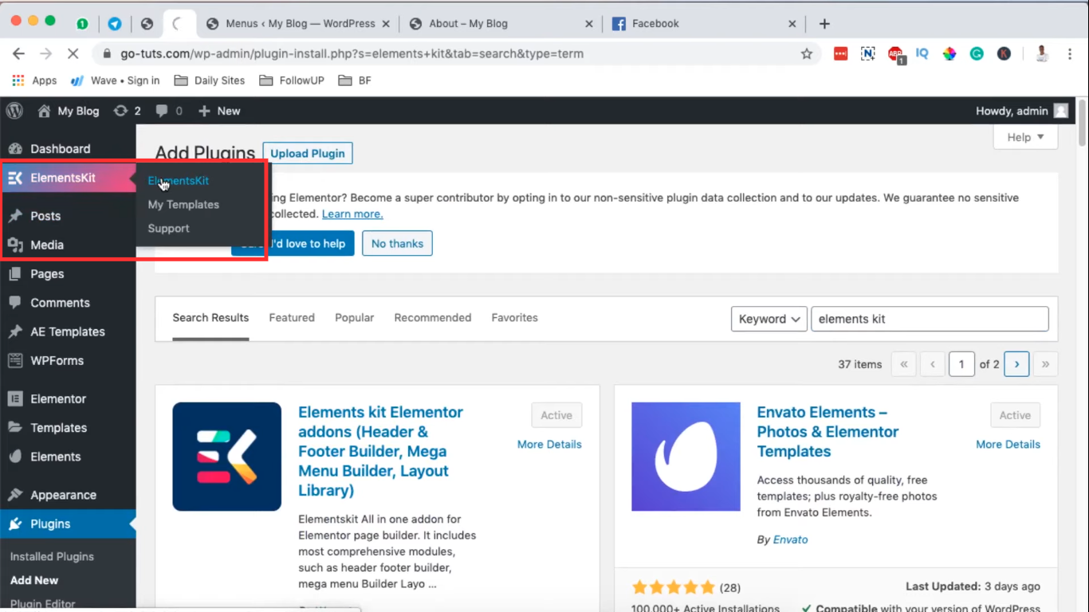Switch to the Recommended tab
The image size is (1089, 612).
click(433, 318)
